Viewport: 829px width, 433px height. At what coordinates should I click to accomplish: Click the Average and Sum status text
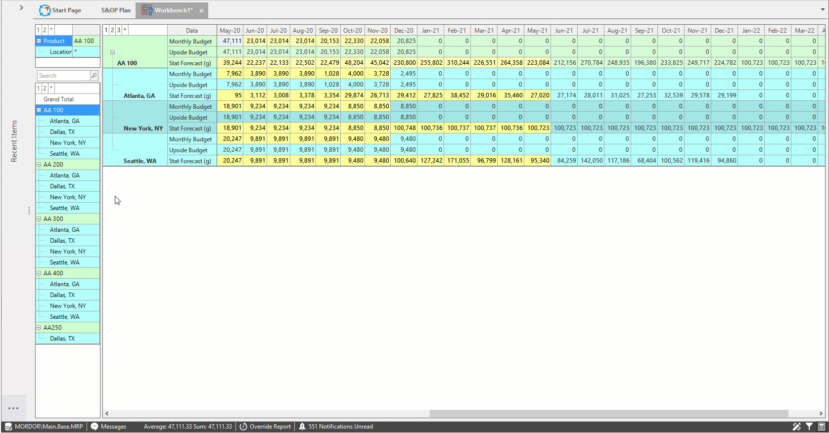(188, 427)
